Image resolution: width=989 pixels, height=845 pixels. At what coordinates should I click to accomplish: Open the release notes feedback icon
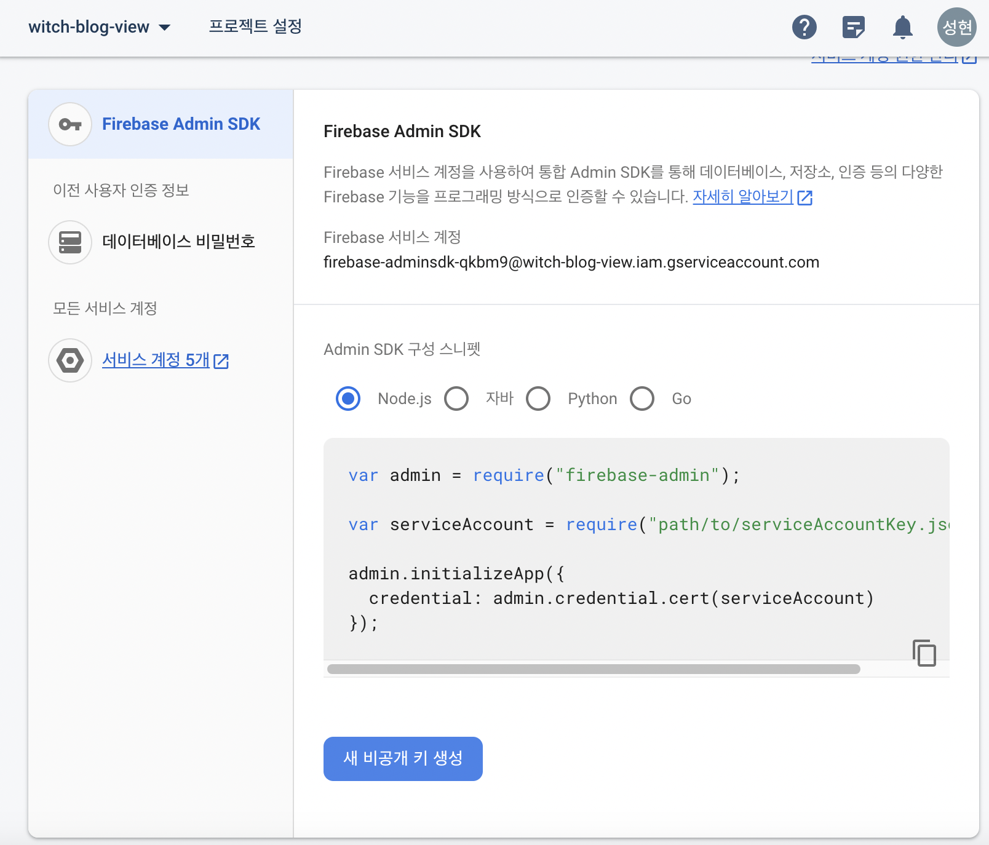click(x=853, y=27)
